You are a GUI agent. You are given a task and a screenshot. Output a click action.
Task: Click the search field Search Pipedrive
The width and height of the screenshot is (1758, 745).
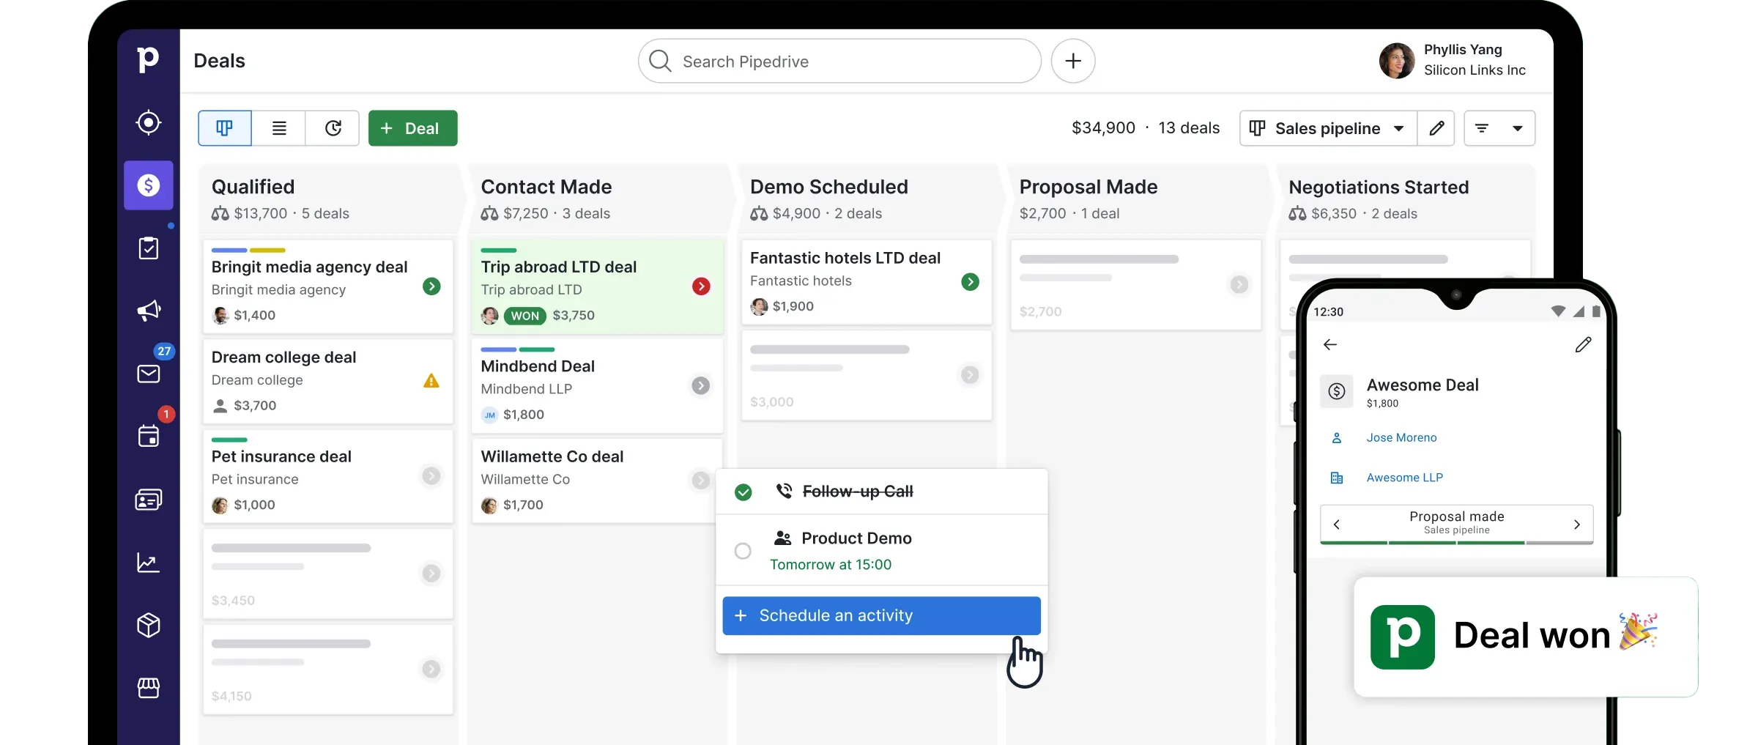pyautogui.click(x=839, y=62)
